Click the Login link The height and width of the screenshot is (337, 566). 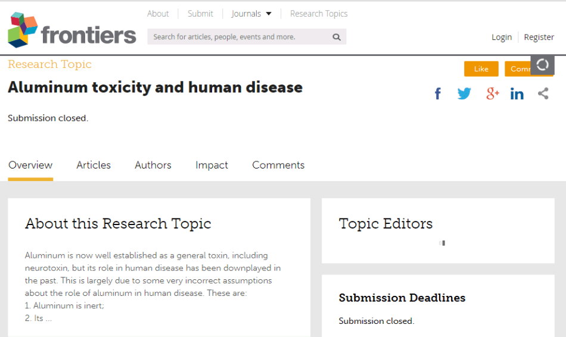502,37
